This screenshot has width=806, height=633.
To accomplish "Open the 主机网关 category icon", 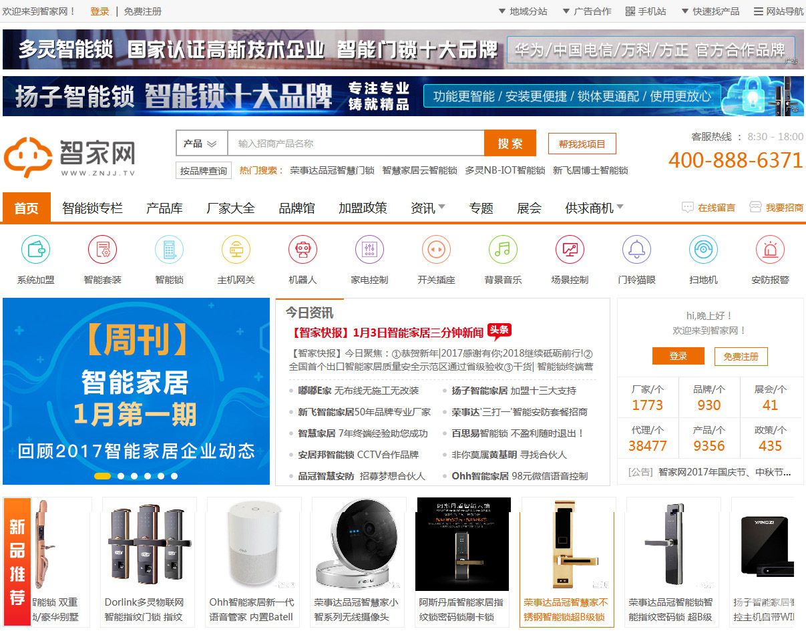I will point(236,250).
